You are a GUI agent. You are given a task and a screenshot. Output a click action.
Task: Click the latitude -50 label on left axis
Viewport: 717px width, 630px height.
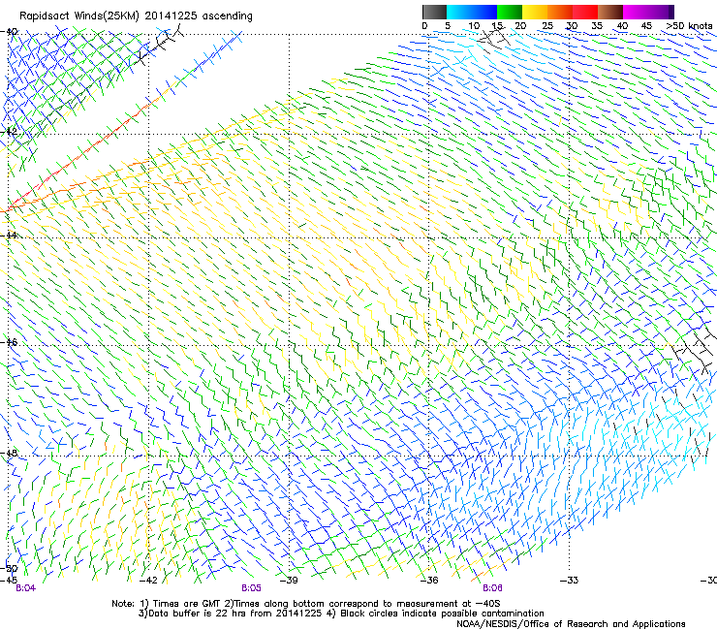pyautogui.click(x=9, y=569)
